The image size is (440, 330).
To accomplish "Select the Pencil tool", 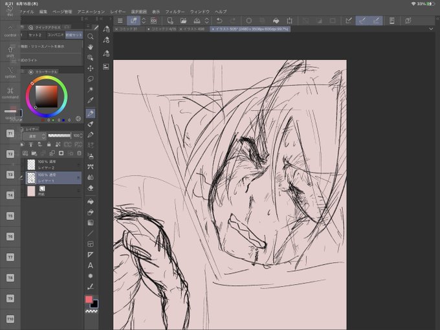I will [91, 124].
